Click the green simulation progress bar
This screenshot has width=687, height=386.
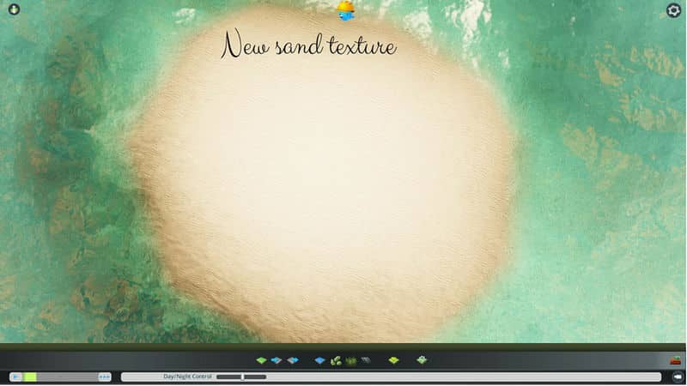pos(30,377)
